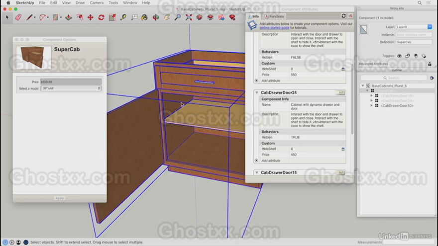
Task: Activate the Push/Pull tool
Action: coord(69,17)
